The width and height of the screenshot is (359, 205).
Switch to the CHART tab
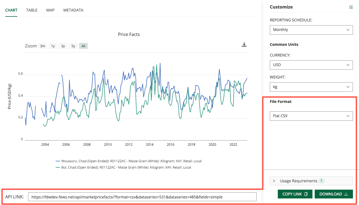click(11, 10)
